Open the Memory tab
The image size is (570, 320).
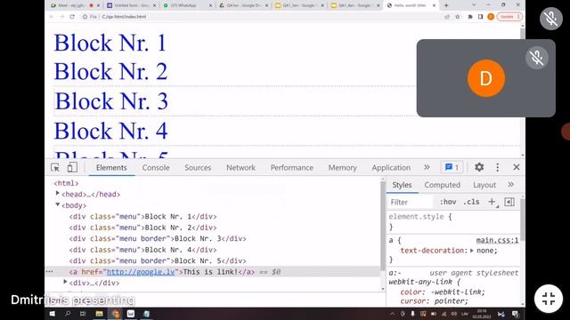pos(342,168)
